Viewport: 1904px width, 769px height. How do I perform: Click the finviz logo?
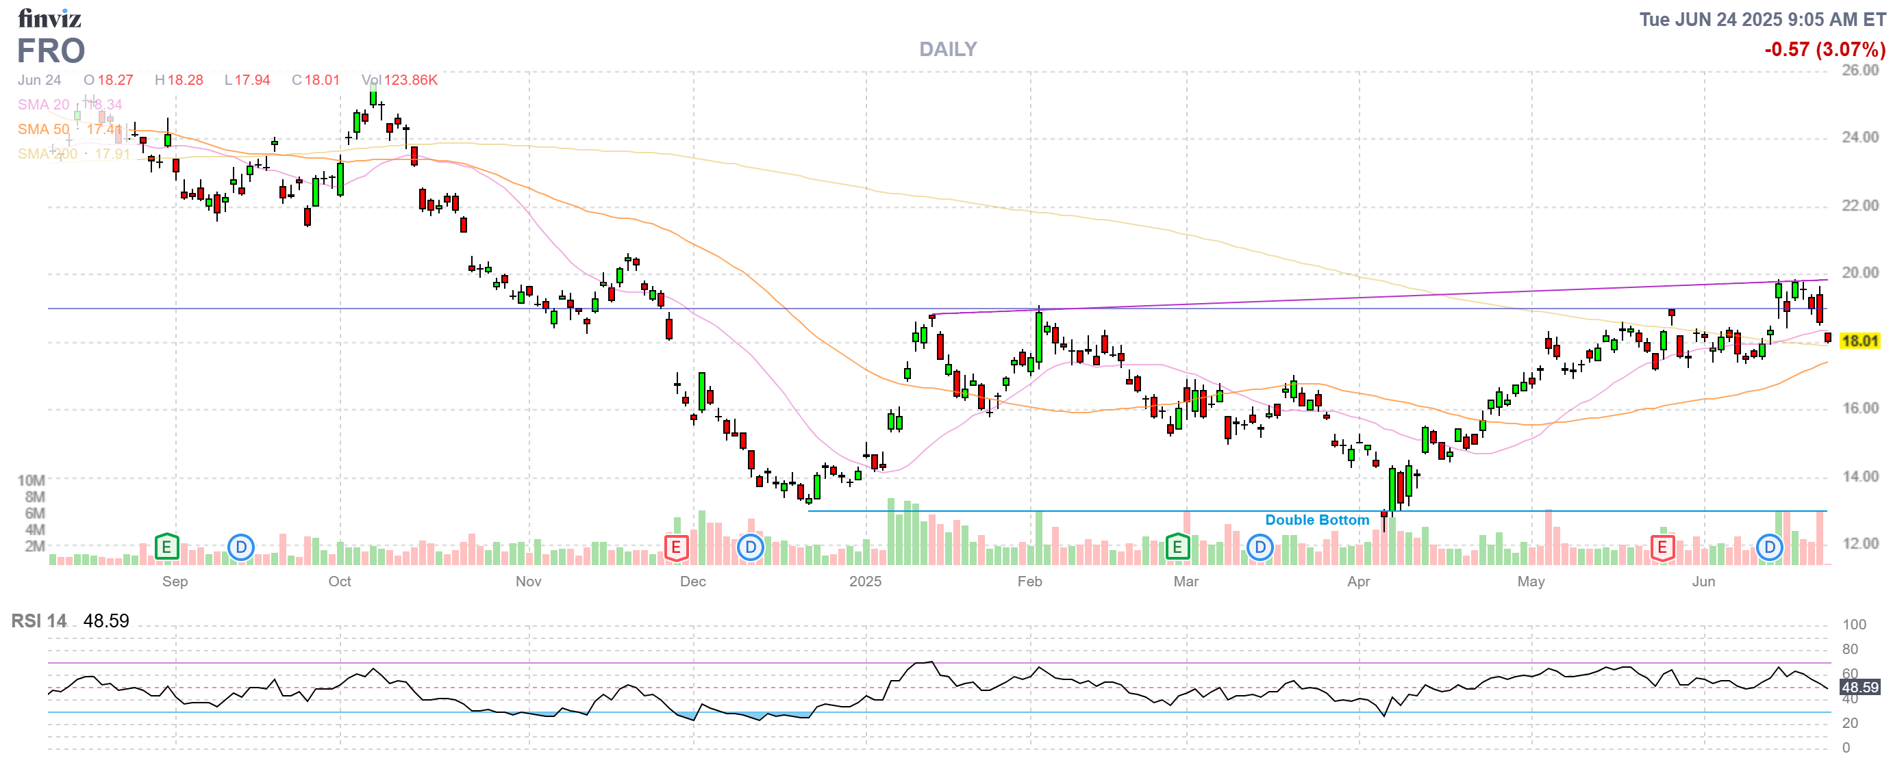coord(49,18)
